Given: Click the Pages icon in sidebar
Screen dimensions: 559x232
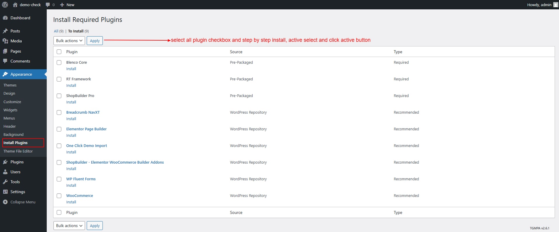Looking at the screenshot, I should click(5, 51).
